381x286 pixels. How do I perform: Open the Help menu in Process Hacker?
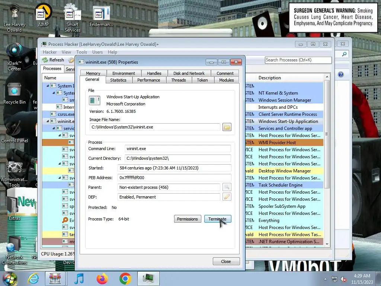(112, 52)
